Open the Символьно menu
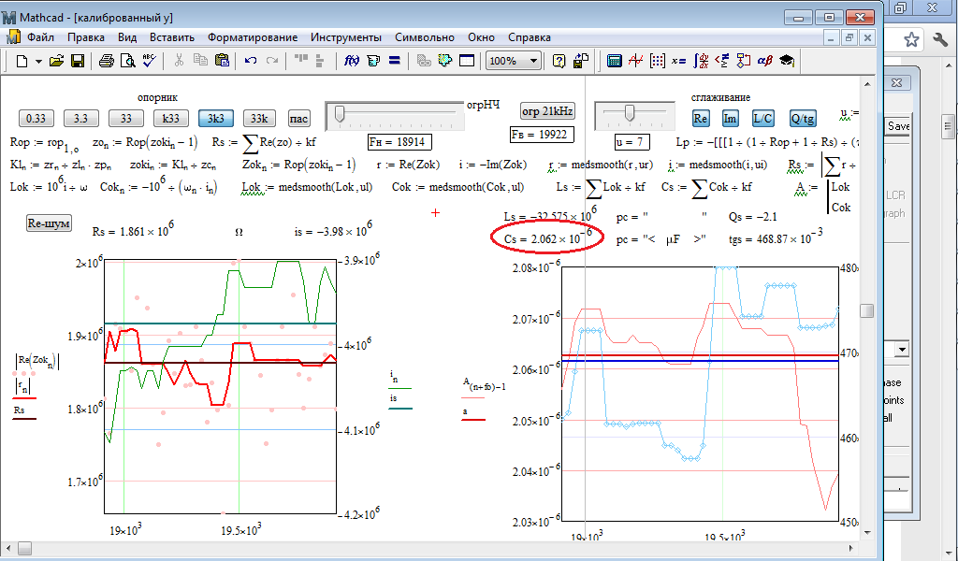This screenshot has width=958, height=561. 426,37
